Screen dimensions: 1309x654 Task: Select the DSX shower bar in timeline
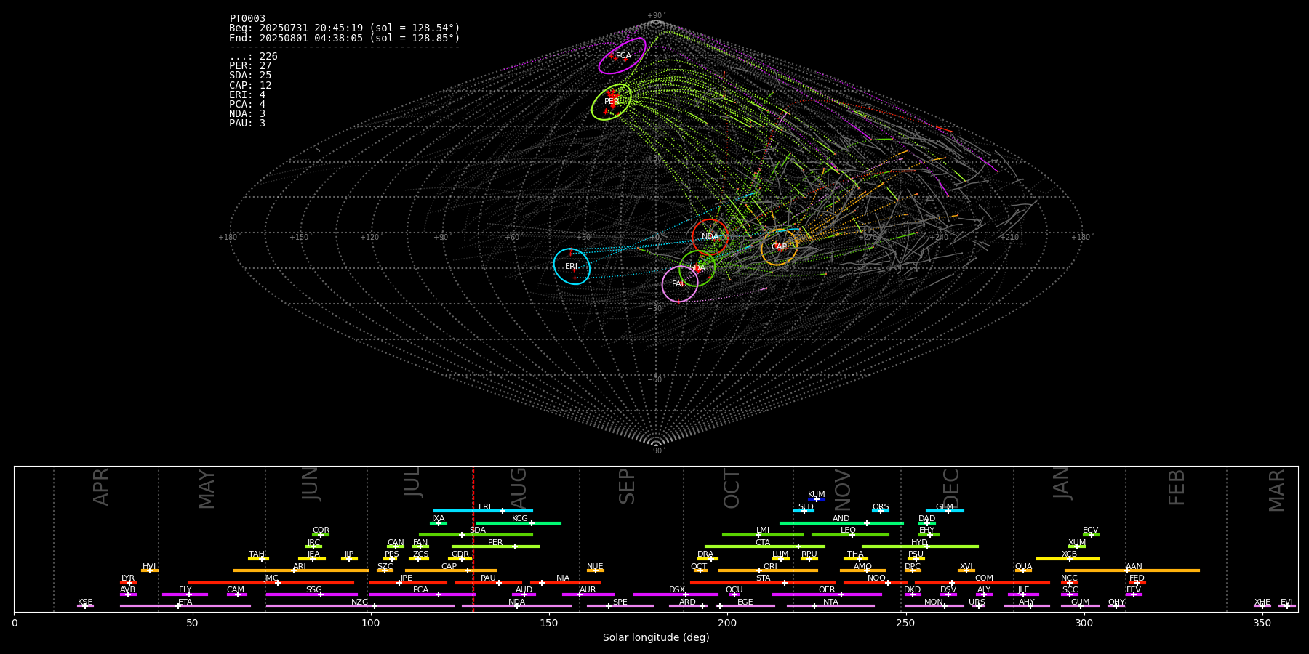pyautogui.click(x=676, y=594)
